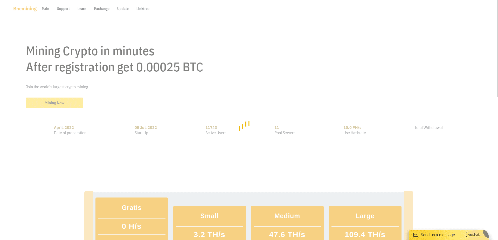This screenshot has height=240, width=498.
Task: Click the JivoChat branding icon
Action: 473,235
